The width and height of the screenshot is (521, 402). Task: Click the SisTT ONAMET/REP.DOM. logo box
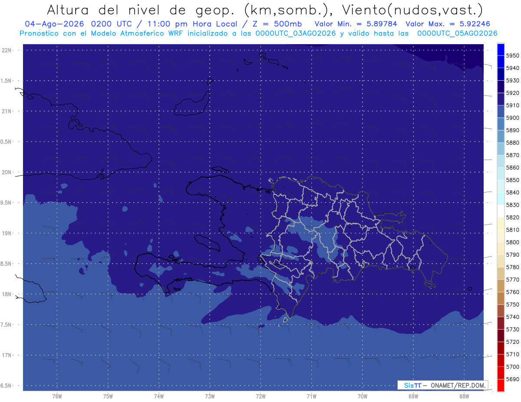pyautogui.click(x=442, y=385)
